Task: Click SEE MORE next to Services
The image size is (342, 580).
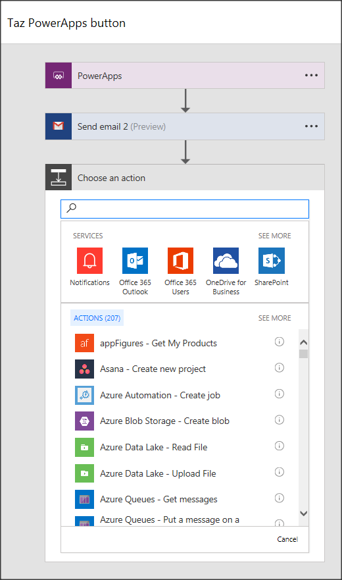Action: pos(274,236)
